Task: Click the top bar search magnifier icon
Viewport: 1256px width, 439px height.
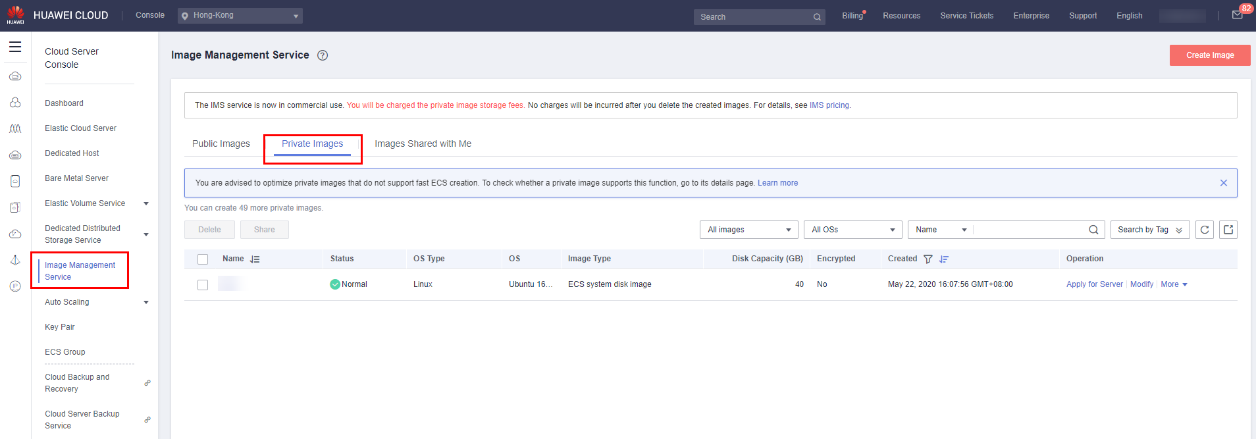Action: [817, 17]
